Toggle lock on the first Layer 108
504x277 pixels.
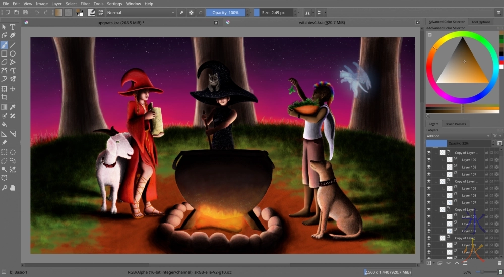pyautogui.click(x=486, y=167)
